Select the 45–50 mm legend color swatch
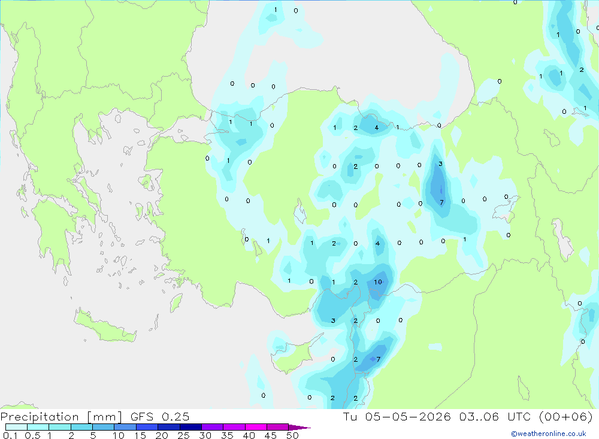This screenshot has height=439, width=599. pyautogui.click(x=278, y=427)
